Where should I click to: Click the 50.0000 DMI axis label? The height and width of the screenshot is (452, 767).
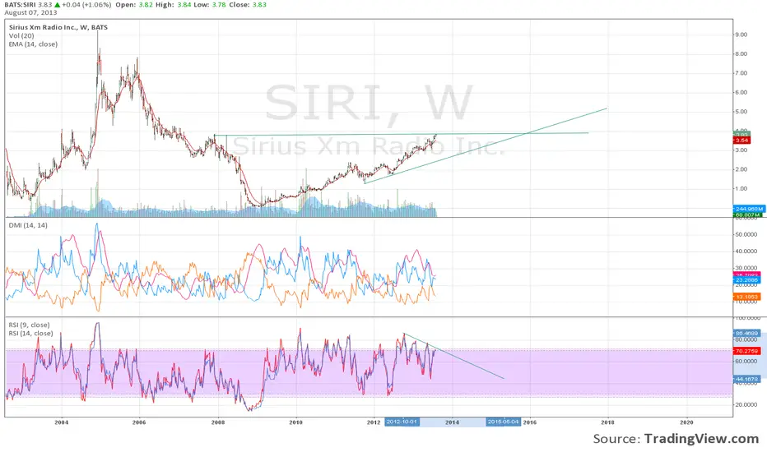(x=746, y=234)
